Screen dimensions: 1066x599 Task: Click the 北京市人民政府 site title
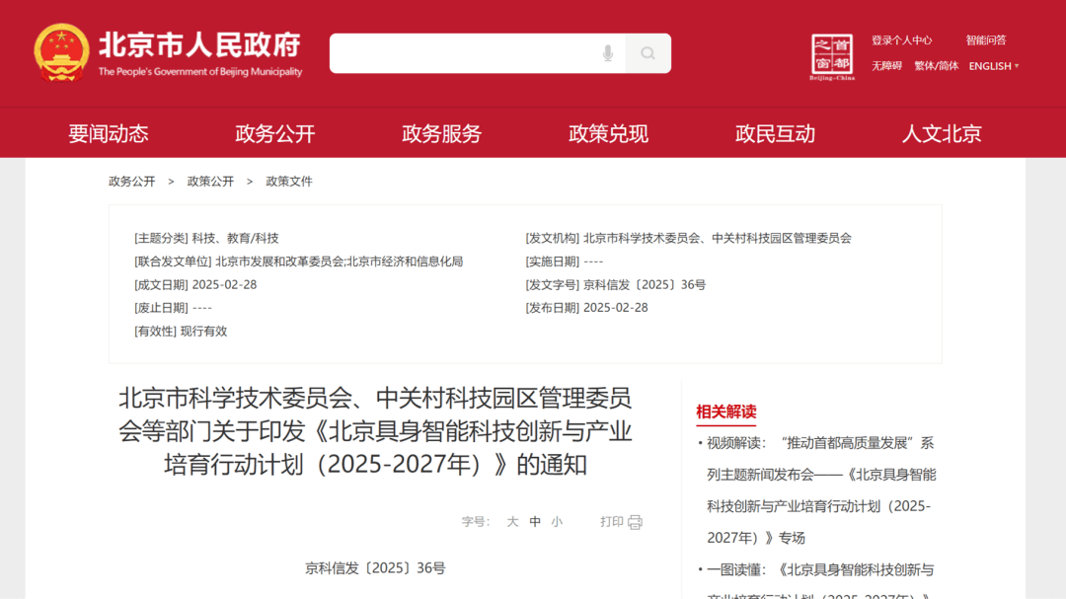tap(199, 44)
